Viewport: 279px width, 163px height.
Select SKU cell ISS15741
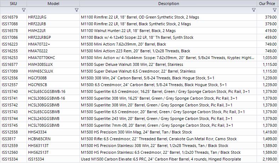[13, 99]
